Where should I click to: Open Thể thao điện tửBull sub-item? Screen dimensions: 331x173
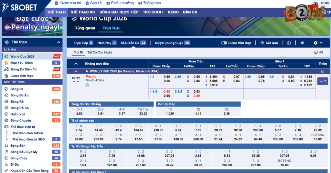28,133
